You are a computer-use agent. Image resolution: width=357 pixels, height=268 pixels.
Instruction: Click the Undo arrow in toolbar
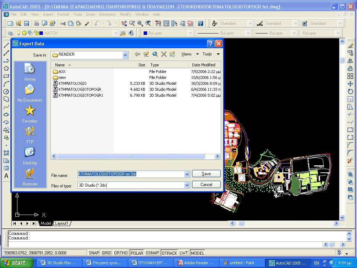97,23
